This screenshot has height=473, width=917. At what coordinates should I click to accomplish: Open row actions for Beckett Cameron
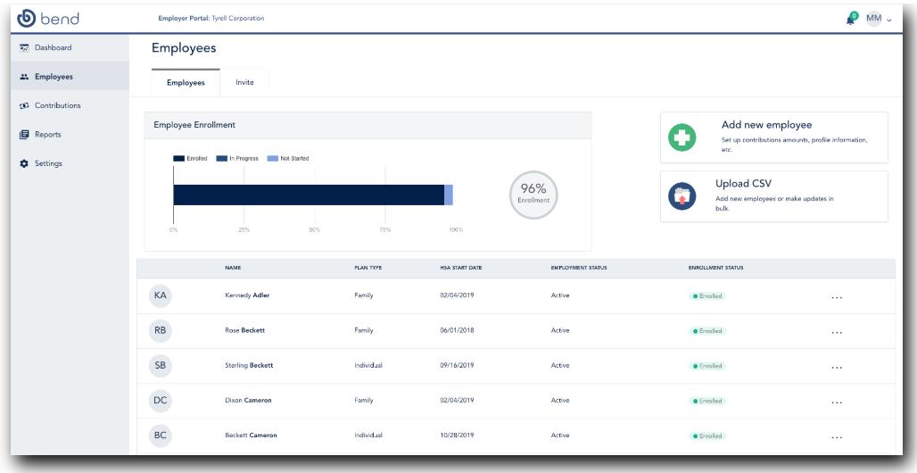[836, 436]
